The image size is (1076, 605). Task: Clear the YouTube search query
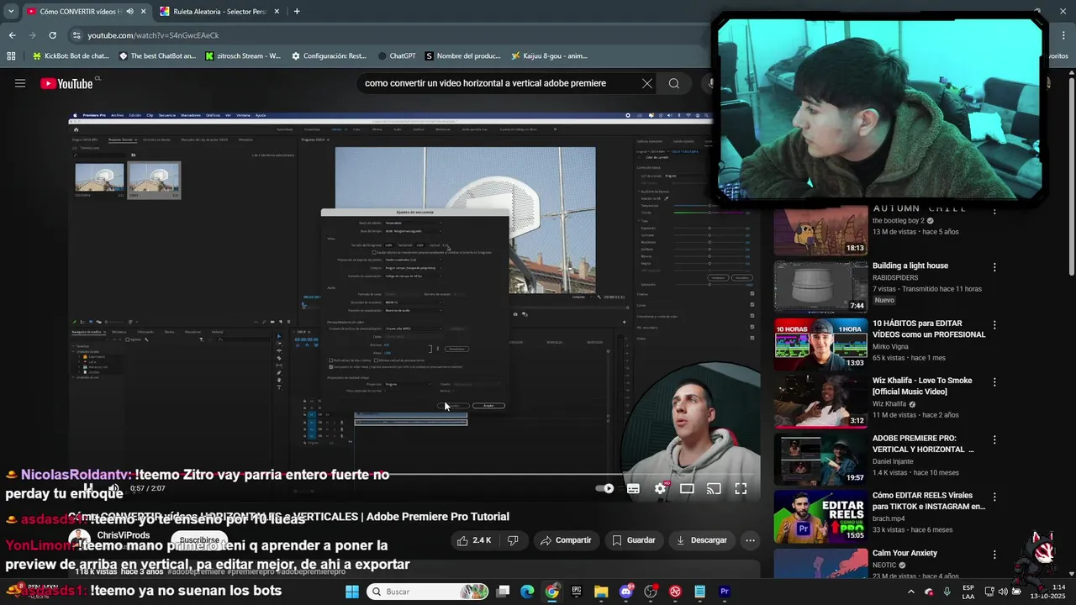[646, 83]
